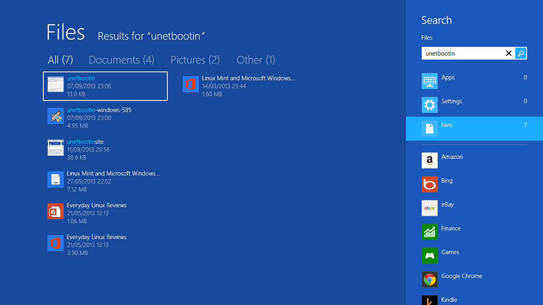Click Office icon of the 1.60 MB Linux Mint file

(x=191, y=84)
